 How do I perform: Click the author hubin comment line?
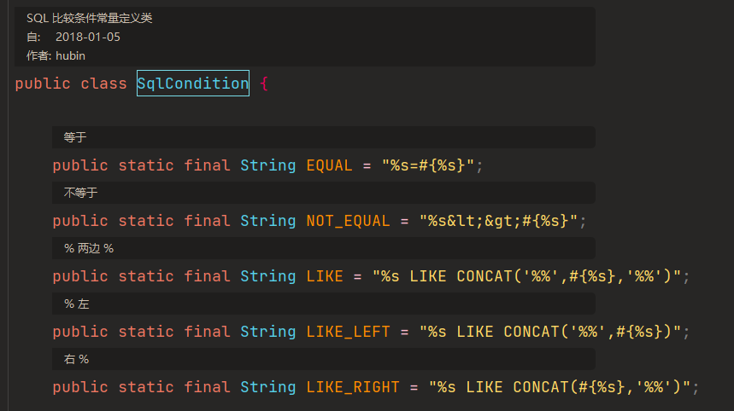click(x=56, y=55)
